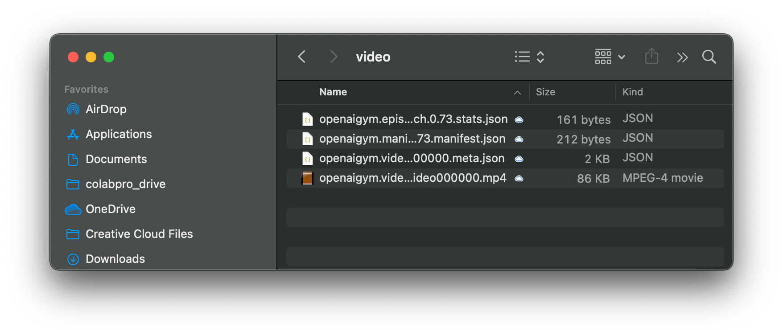Click the video folder title
This screenshot has width=783, height=336.
click(x=373, y=57)
